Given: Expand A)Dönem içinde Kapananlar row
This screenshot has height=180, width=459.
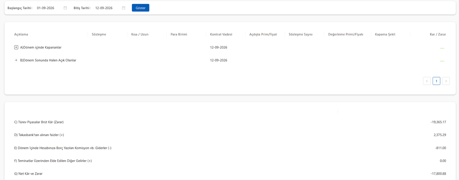Looking at the screenshot, I should coord(16,47).
